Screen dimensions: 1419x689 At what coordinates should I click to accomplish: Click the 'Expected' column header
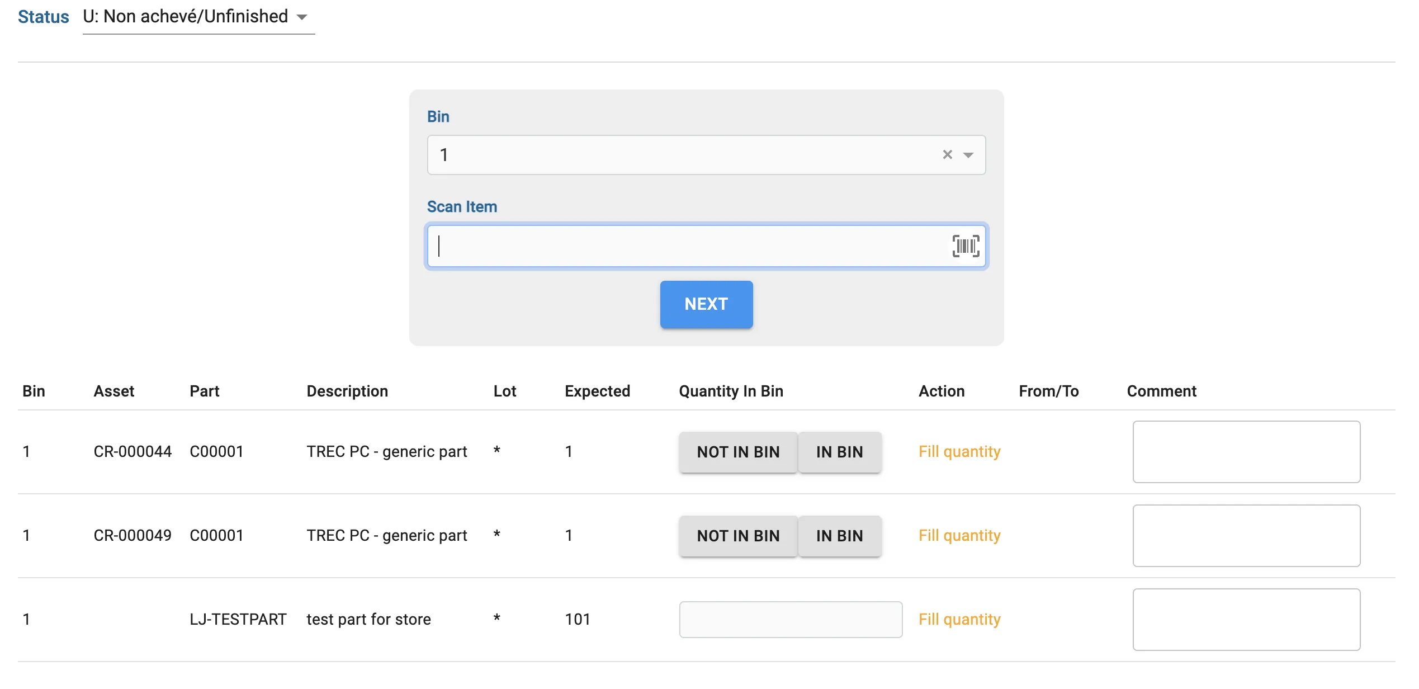pos(597,391)
